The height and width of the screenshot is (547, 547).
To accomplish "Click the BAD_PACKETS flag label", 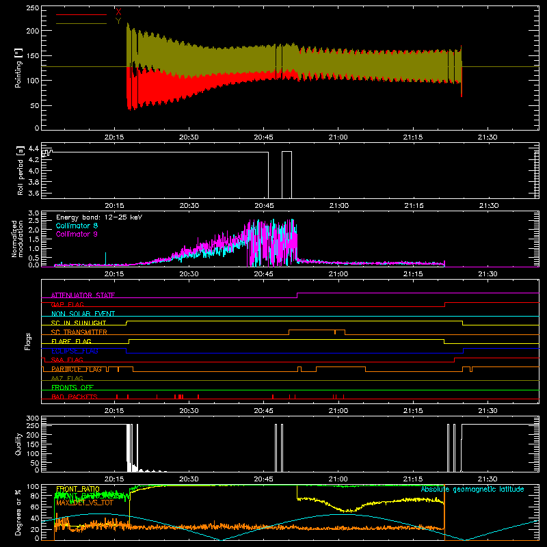I will [x=75, y=397].
